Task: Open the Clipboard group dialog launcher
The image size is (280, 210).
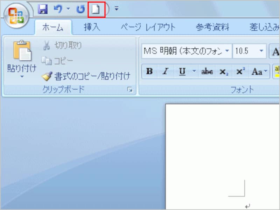Action: point(130,90)
